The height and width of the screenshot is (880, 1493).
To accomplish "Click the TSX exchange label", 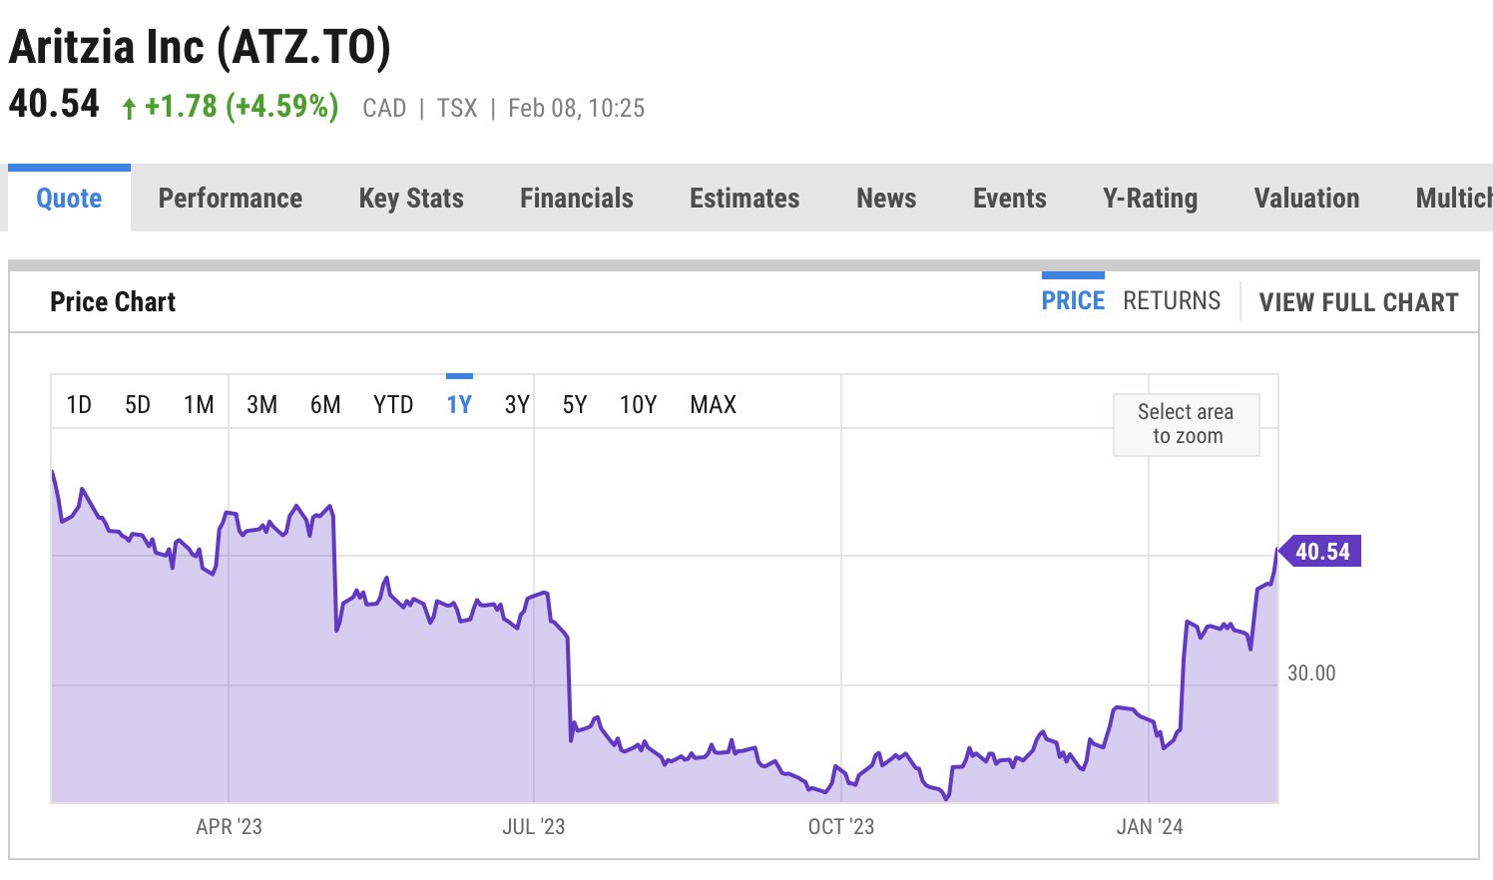I will pos(457,108).
